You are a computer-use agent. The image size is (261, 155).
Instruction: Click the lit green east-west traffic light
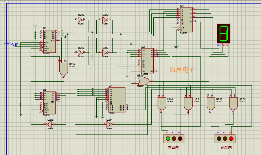pos(168,138)
